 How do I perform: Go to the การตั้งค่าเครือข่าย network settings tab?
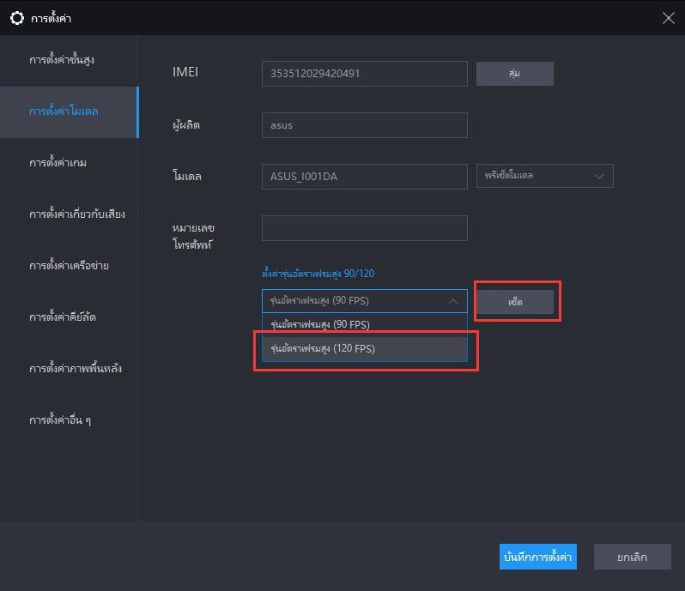pos(69,266)
